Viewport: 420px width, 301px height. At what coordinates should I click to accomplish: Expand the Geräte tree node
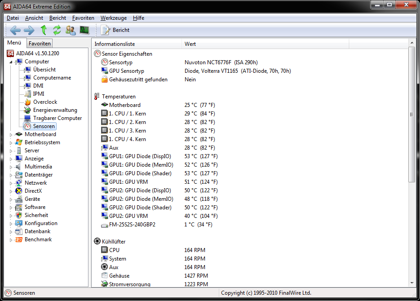click(x=11, y=199)
